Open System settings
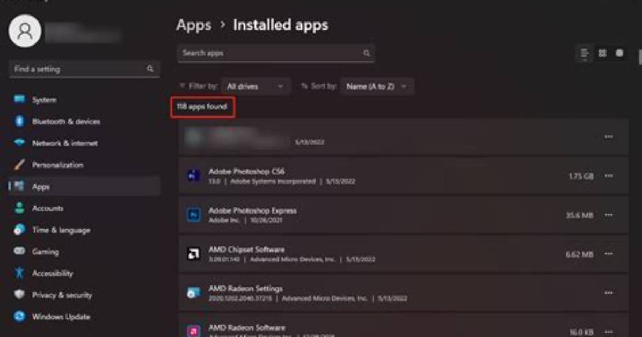This screenshot has height=337, width=642. click(x=84, y=99)
